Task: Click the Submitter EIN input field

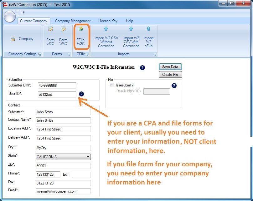Action: pyautogui.click(x=56, y=86)
